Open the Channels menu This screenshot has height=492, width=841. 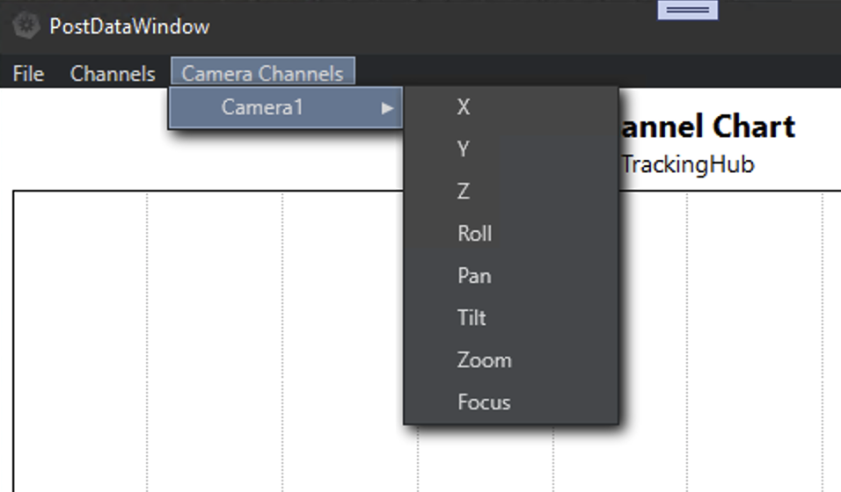pyautogui.click(x=113, y=74)
